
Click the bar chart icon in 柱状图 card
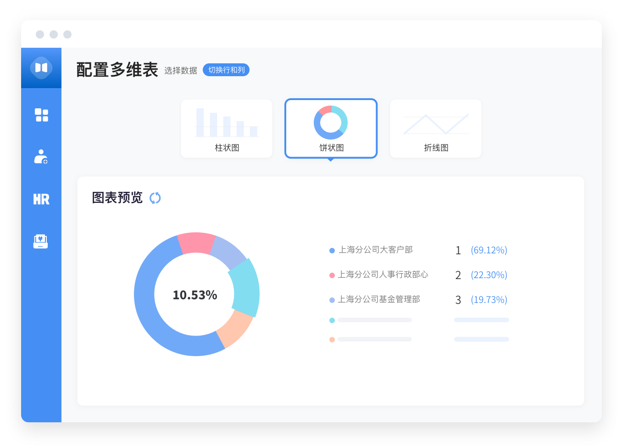pyautogui.click(x=227, y=123)
